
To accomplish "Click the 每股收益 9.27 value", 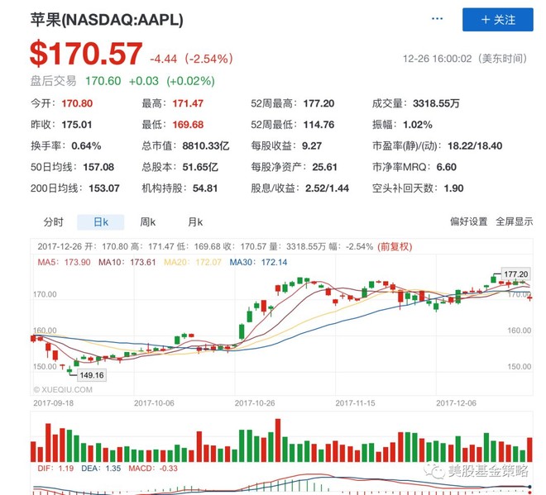I will (312, 146).
